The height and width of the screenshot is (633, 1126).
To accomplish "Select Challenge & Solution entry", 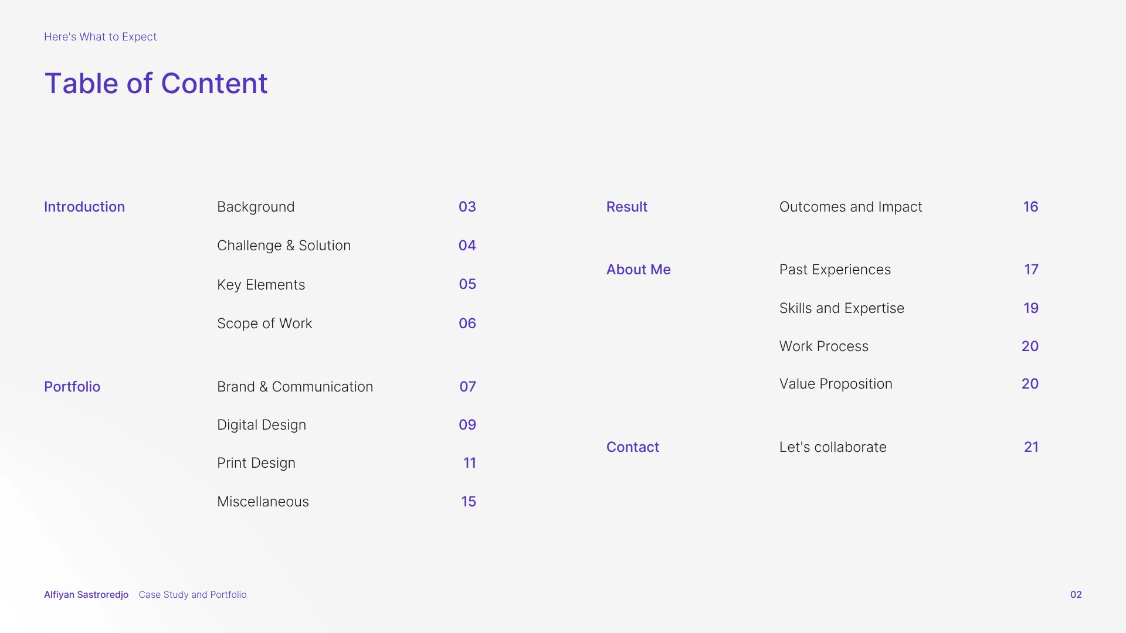I will 284,246.
